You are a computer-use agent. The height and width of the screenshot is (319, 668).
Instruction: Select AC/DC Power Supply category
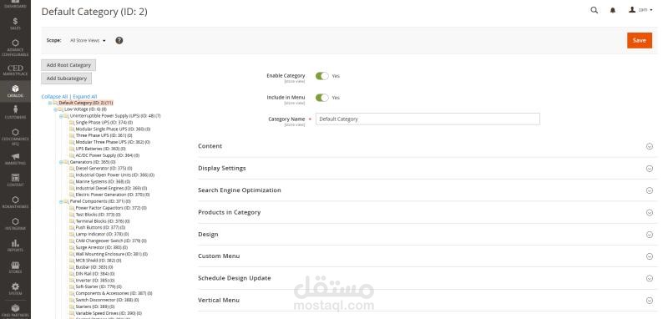pos(108,155)
